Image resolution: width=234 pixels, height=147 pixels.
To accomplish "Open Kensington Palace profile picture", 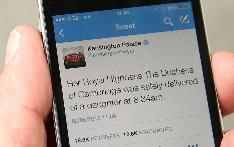I will coord(74,57).
